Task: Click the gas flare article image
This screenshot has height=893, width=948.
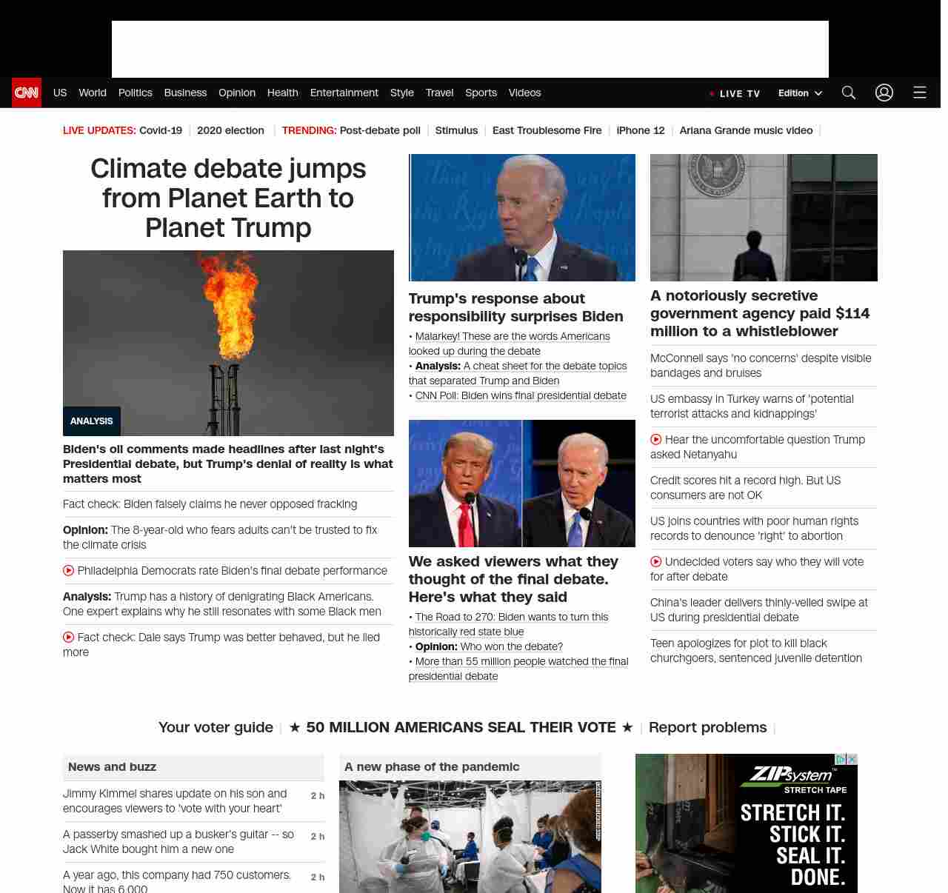Action: tap(228, 343)
